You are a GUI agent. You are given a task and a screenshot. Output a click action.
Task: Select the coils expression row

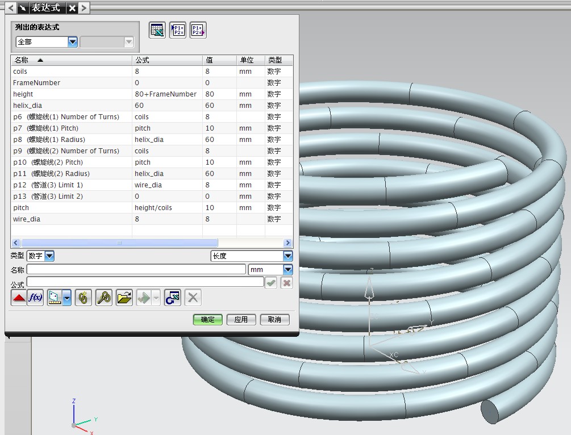(152, 72)
